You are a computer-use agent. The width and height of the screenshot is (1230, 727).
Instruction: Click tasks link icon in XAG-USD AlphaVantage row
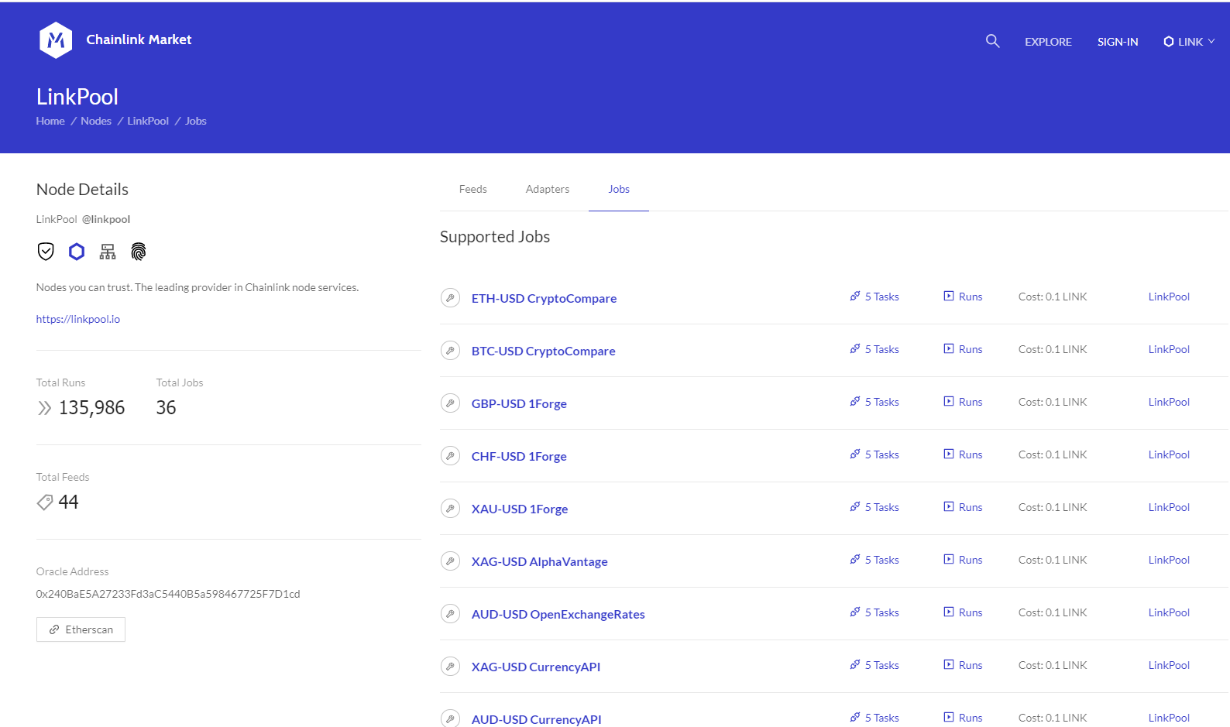tap(855, 559)
